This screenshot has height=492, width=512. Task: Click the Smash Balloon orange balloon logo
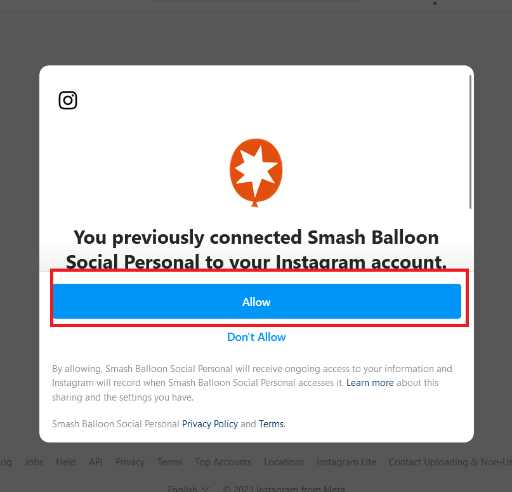click(256, 173)
